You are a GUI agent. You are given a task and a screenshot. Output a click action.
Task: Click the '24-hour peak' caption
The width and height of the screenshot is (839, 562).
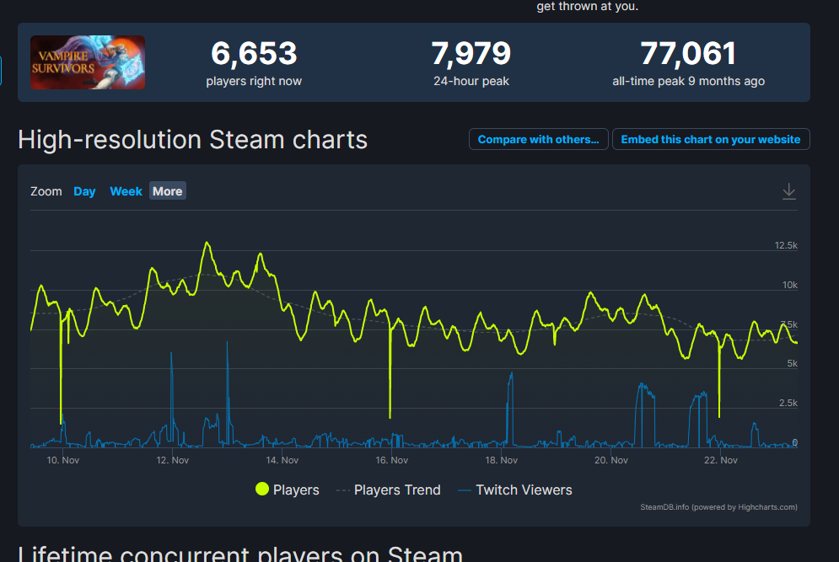tap(471, 81)
